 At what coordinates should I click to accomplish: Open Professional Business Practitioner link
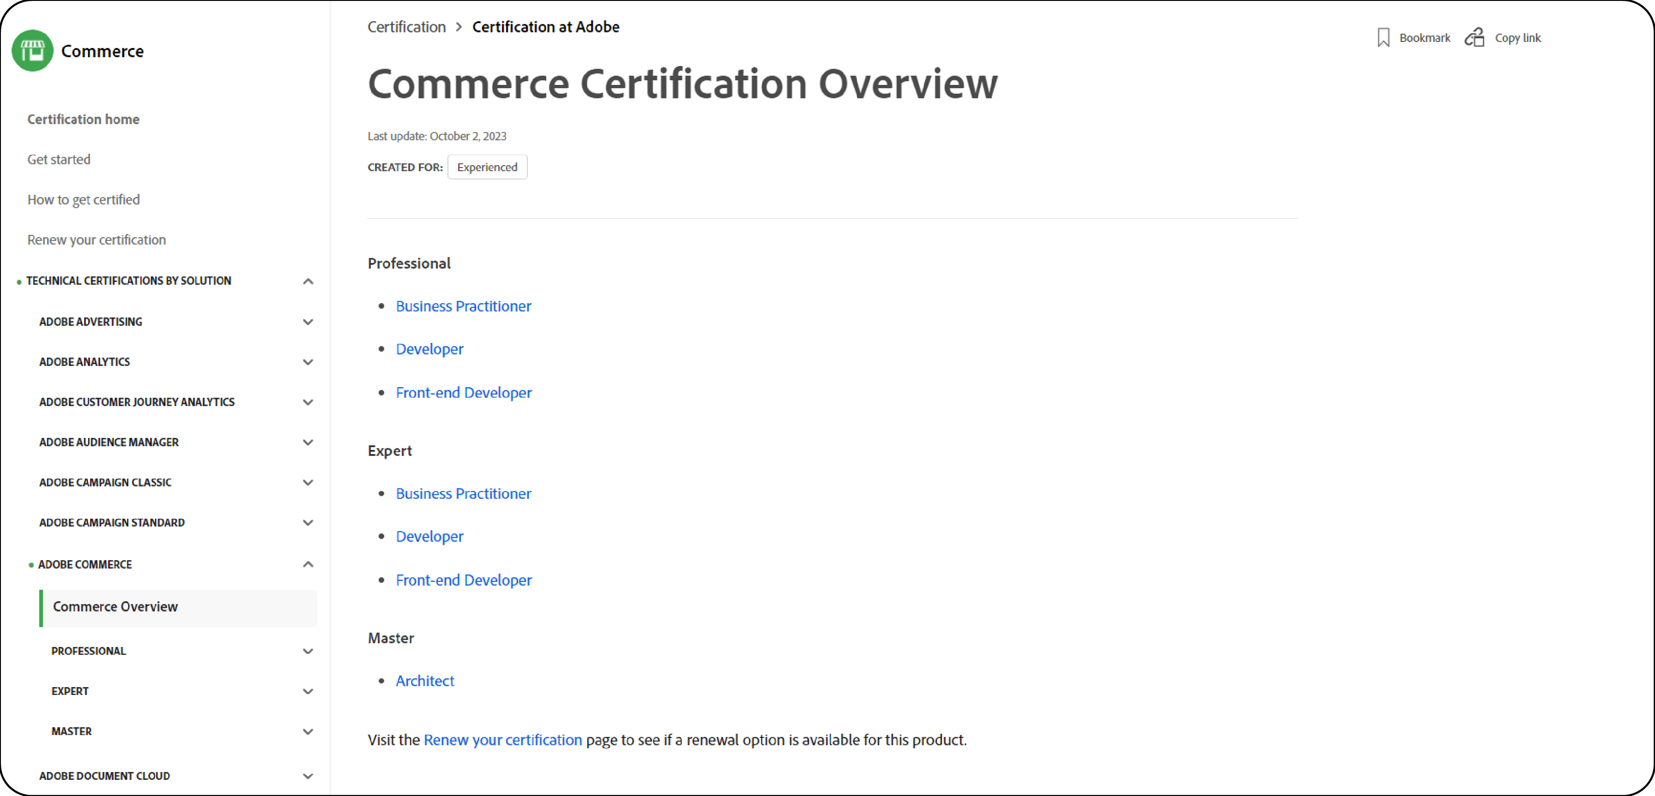(463, 306)
